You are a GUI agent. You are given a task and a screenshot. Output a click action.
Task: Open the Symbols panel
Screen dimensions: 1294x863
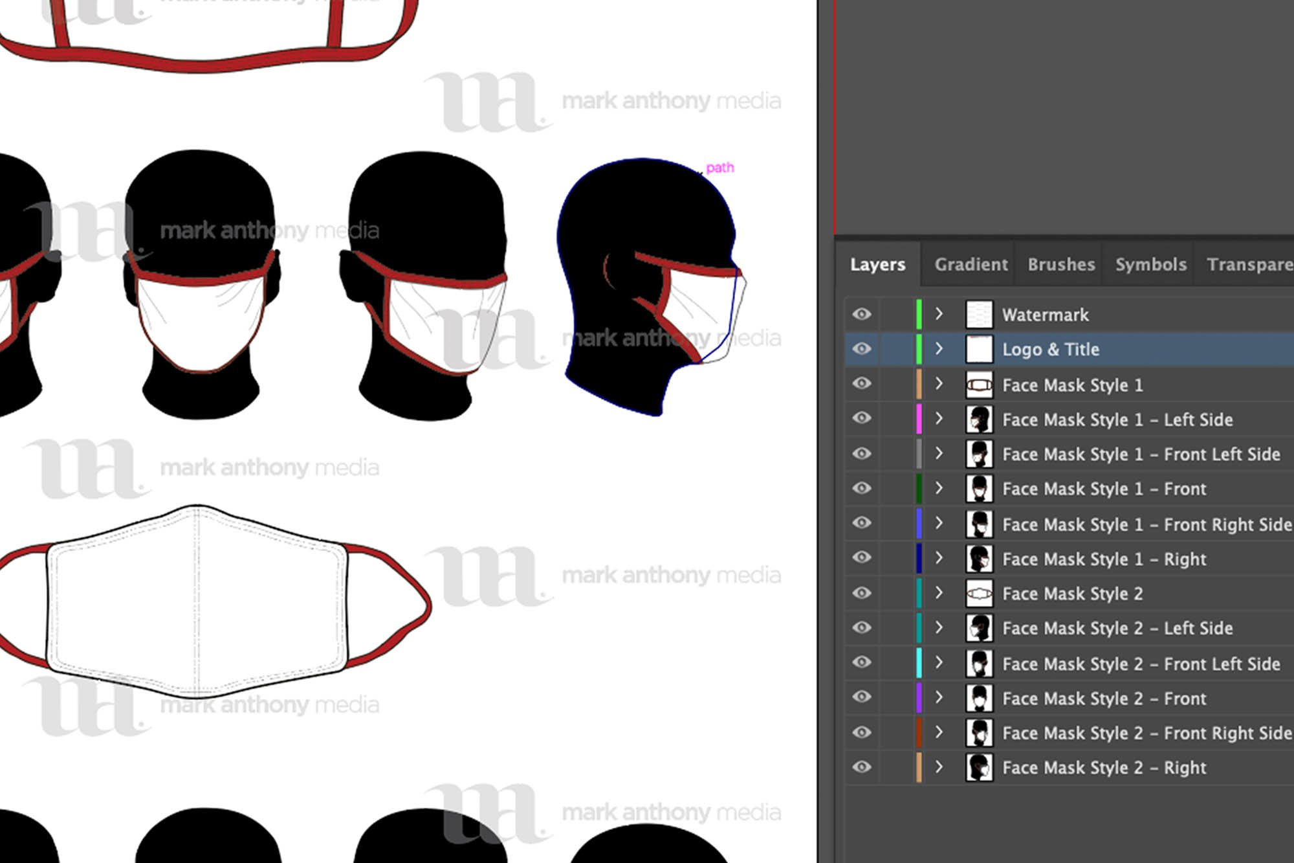1150,264
